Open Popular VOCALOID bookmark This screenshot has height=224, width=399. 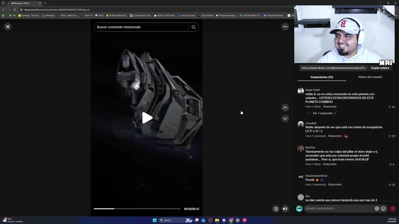click(x=165, y=16)
